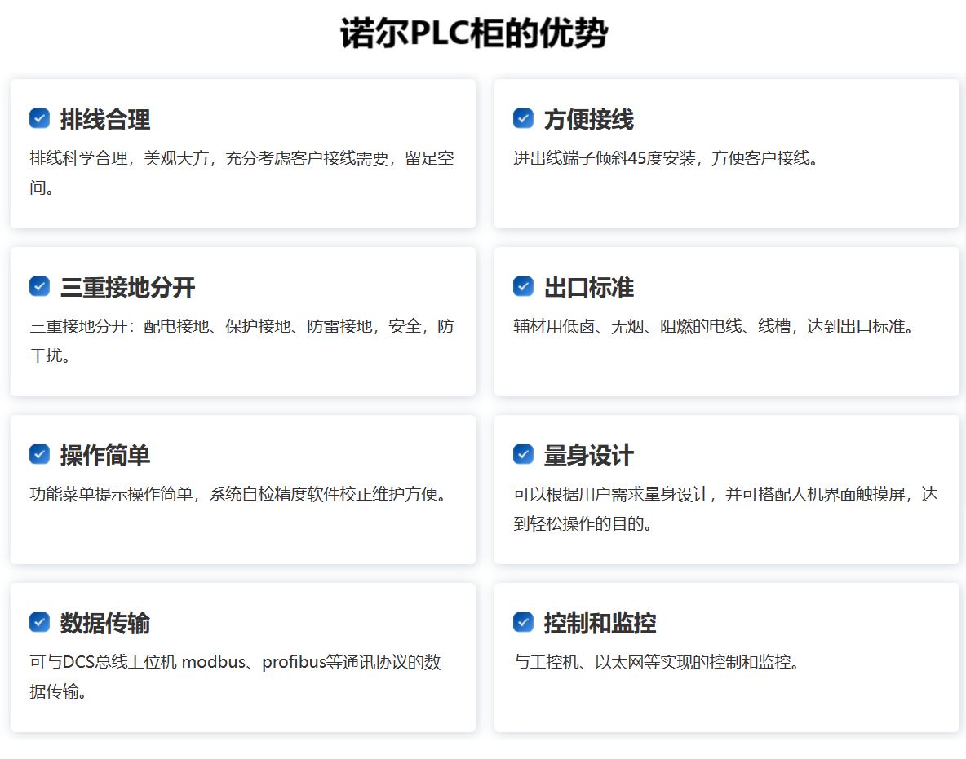Select the 数据传输 card heading
Viewport: 966px width, 759px height.
tap(104, 624)
